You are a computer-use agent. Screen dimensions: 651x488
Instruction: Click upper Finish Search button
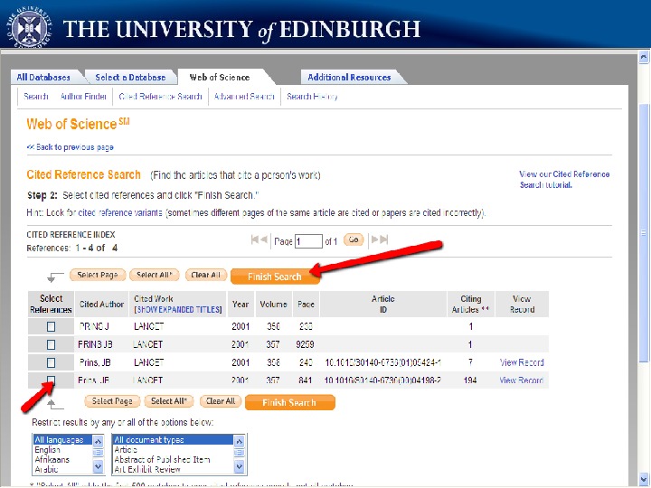(x=275, y=277)
